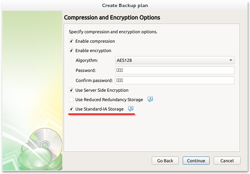
Task: Toggle the Enable compression checkbox
Action: (71, 41)
